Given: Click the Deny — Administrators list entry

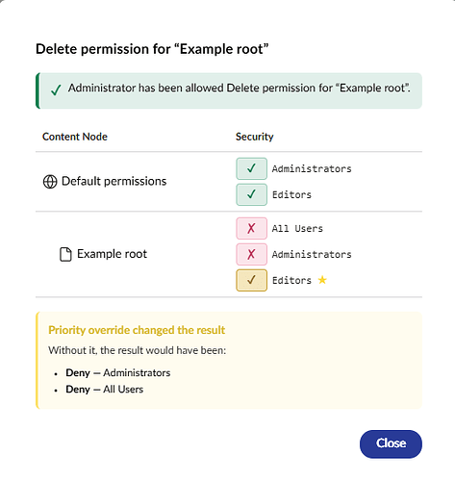Looking at the screenshot, I should click(118, 372).
